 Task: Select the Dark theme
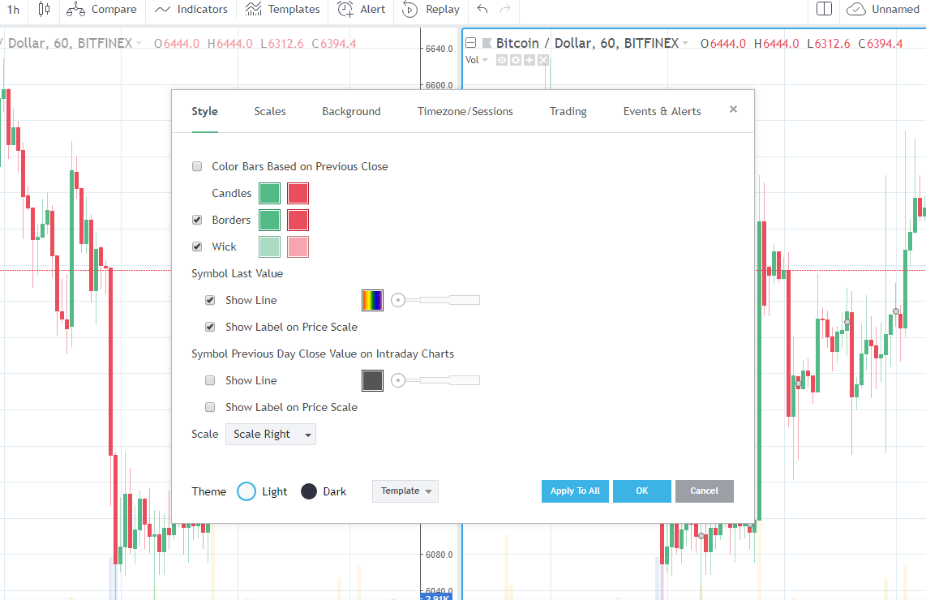click(309, 491)
